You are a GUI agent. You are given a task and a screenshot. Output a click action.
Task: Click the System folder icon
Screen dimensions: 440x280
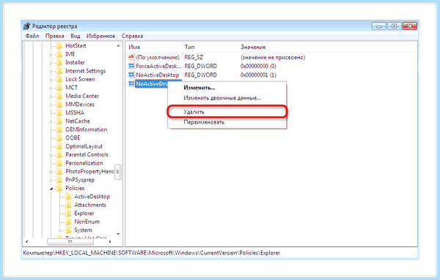pos(68,230)
